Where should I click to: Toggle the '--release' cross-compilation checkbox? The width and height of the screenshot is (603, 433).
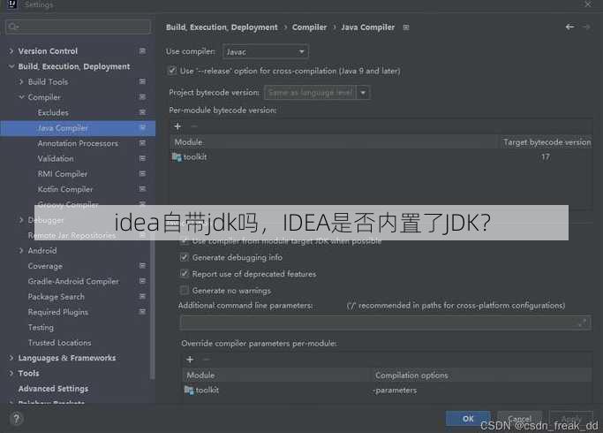[x=172, y=71]
